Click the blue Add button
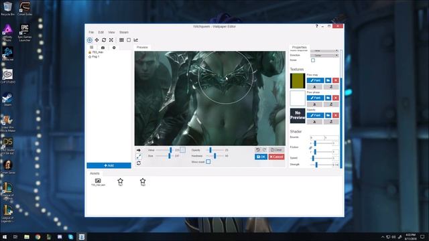 109,165
